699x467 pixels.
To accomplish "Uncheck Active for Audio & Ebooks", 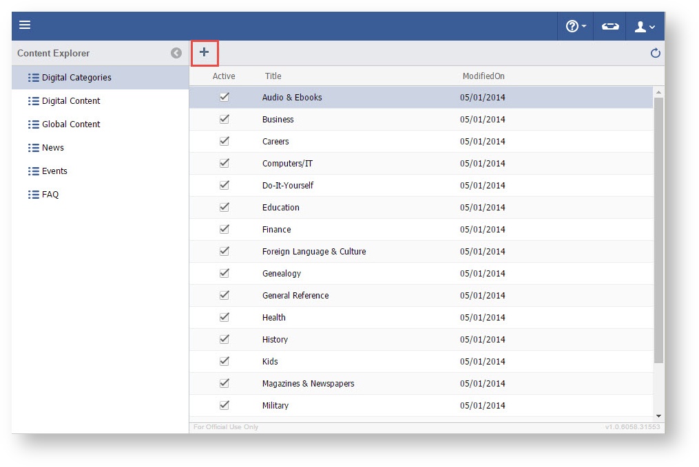I will click(224, 97).
